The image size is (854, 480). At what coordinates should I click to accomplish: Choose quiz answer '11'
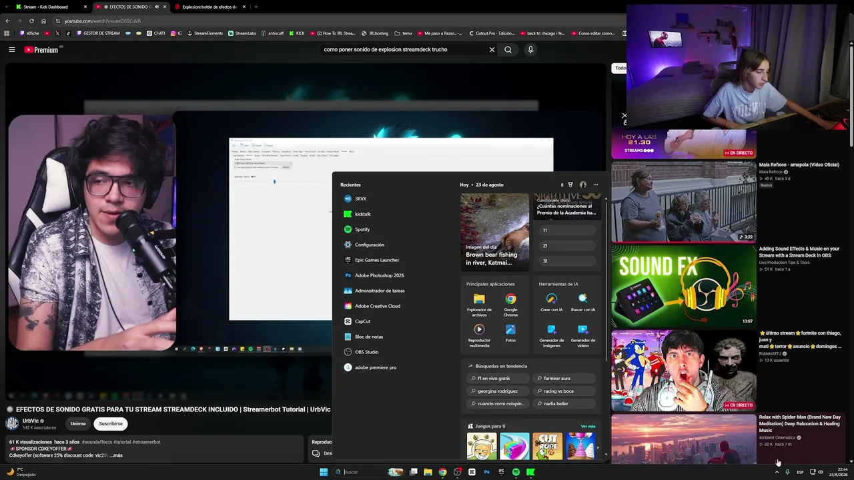tap(567, 230)
